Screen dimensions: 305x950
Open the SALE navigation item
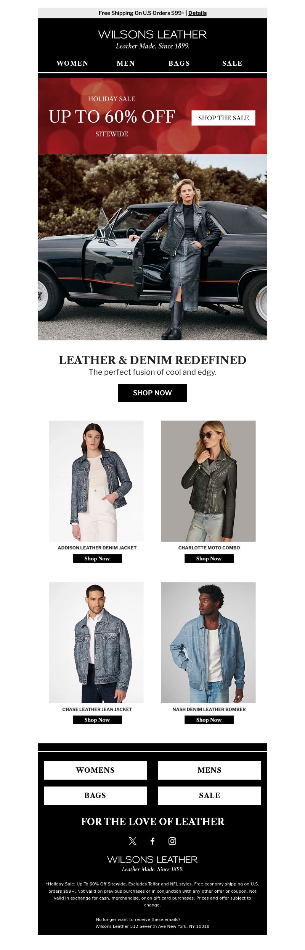232,63
